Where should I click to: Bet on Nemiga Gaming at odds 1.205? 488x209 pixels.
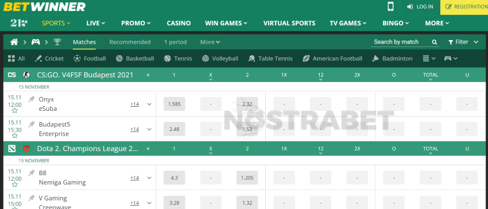click(x=247, y=178)
